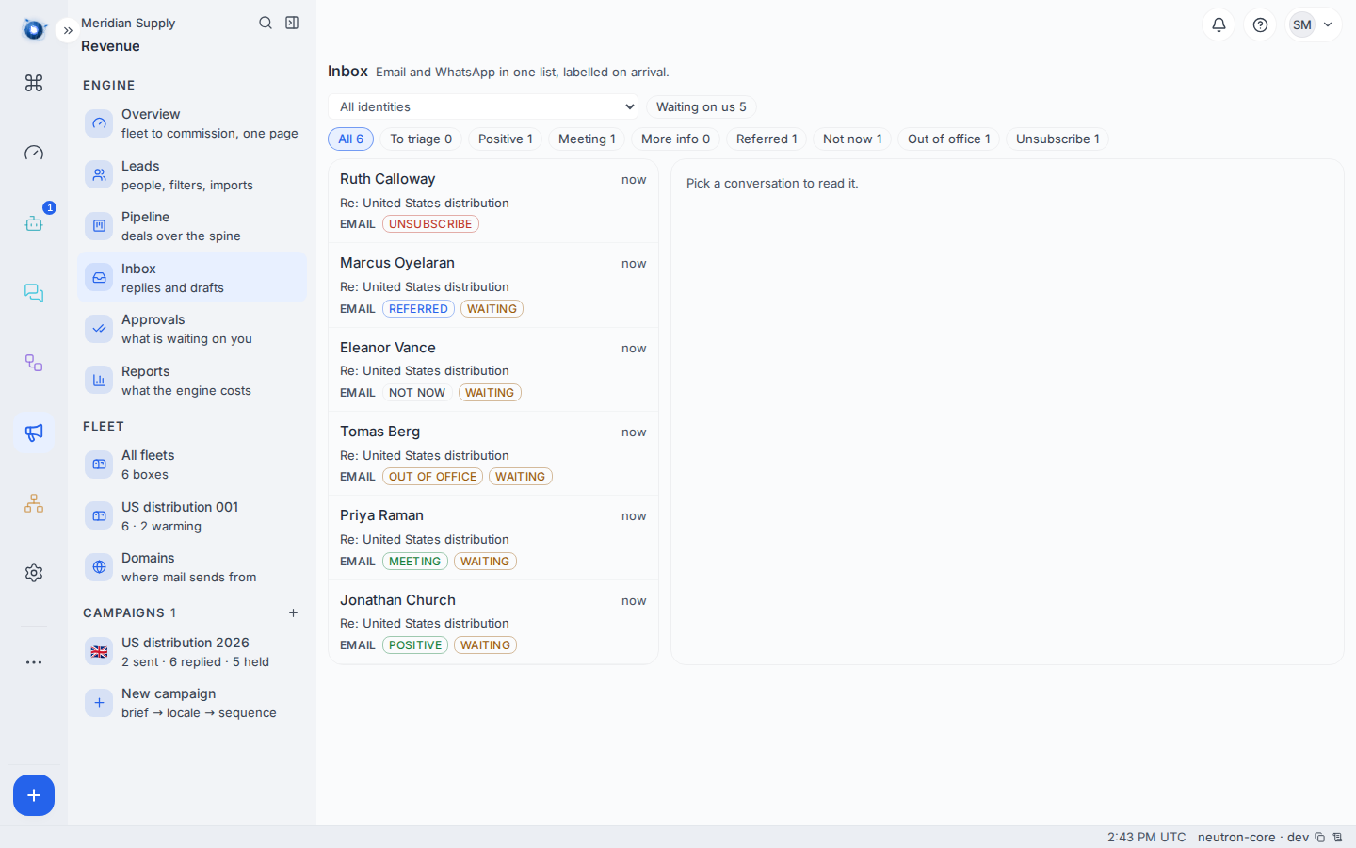Screen dimensions: 1356x848
Task: Start New campaign brief locale sequence
Action: (192, 703)
